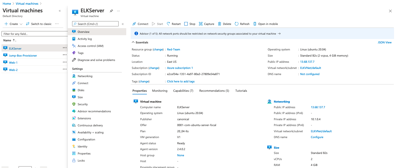
Task: Collapse the ELKServer resource menu
Action: click(x=123, y=24)
